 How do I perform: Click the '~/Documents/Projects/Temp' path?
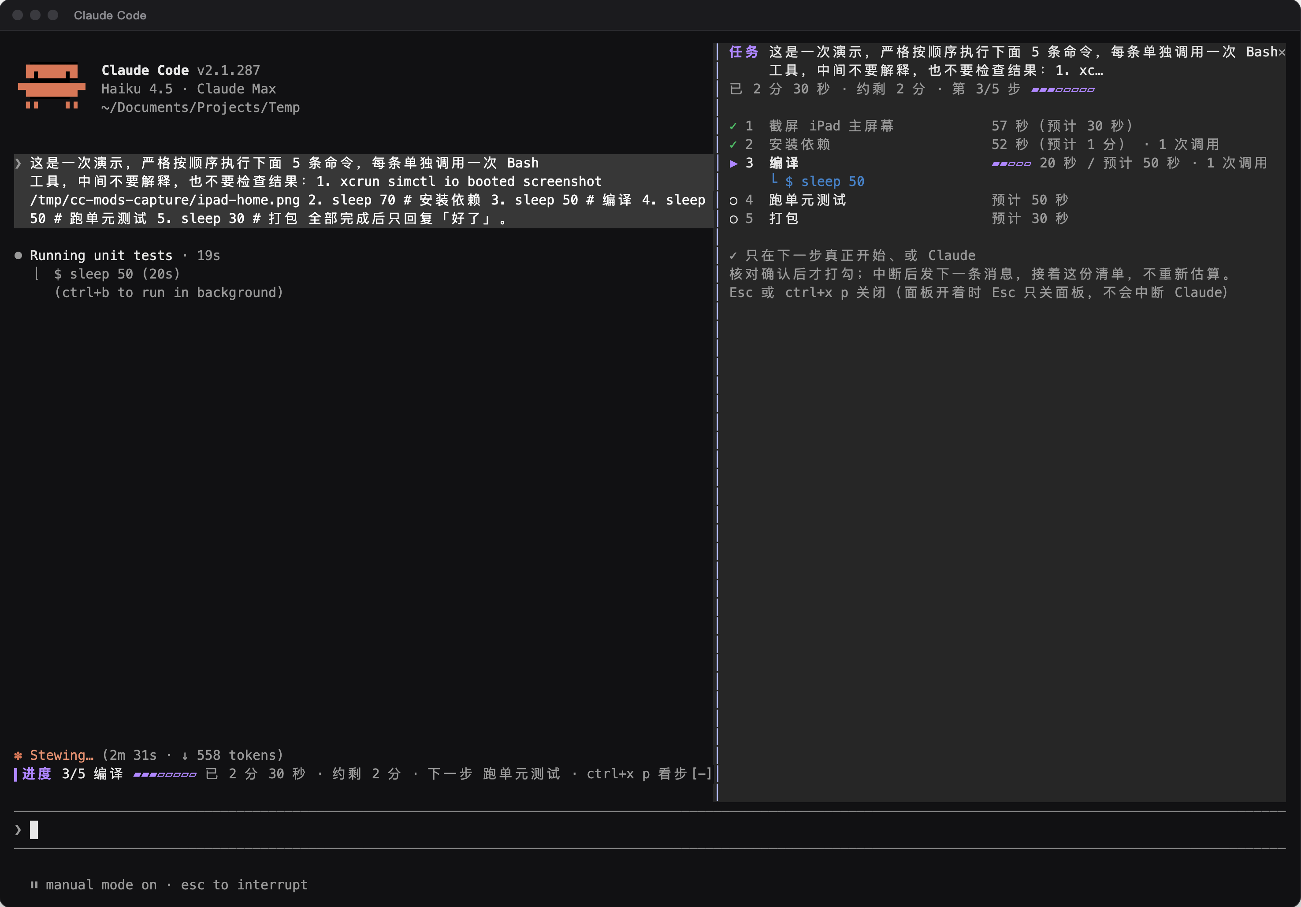pos(201,108)
